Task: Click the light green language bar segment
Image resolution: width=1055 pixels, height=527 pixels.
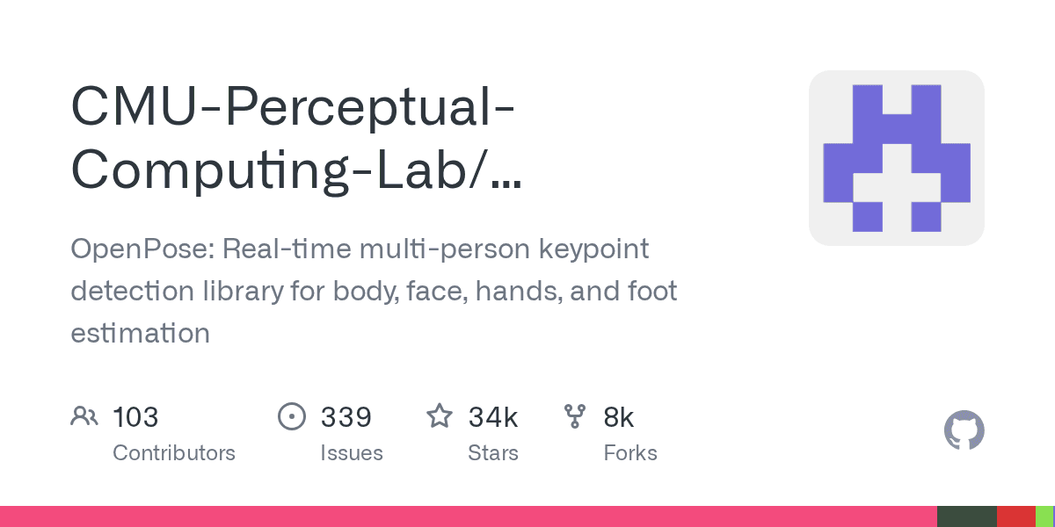Action: point(1044,516)
